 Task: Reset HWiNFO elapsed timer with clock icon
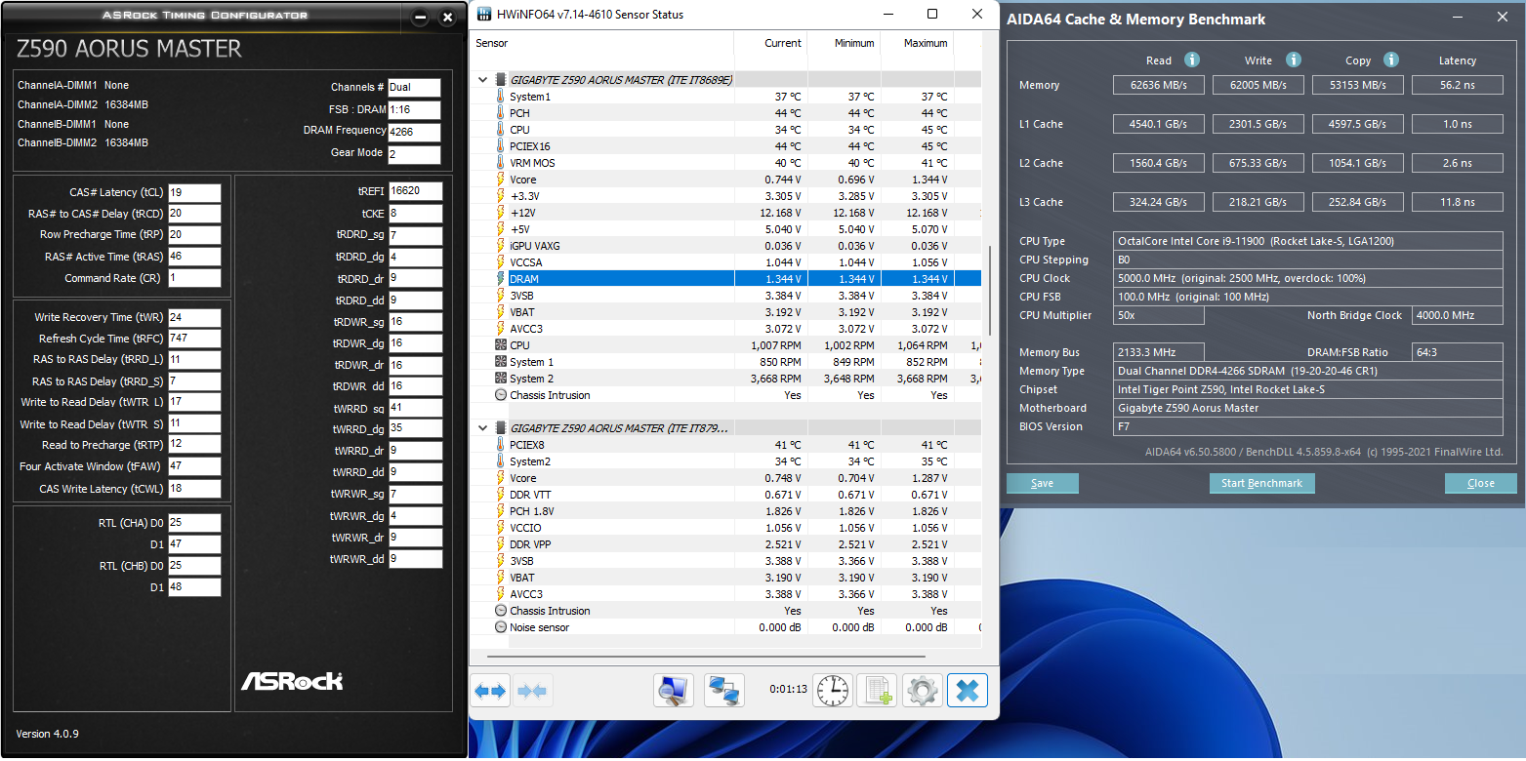(x=833, y=691)
